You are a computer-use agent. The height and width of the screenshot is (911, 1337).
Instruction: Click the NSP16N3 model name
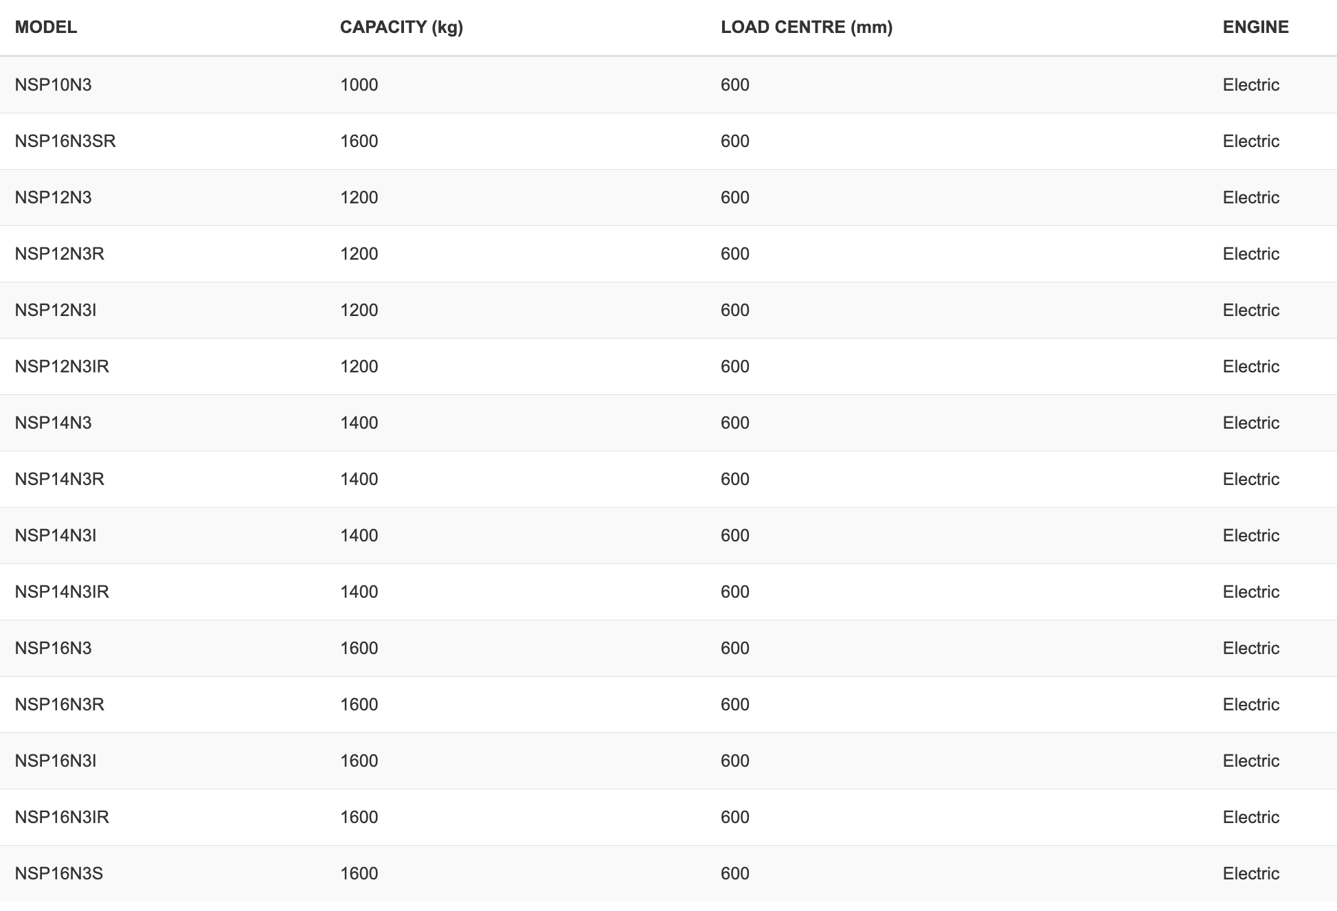tap(53, 648)
